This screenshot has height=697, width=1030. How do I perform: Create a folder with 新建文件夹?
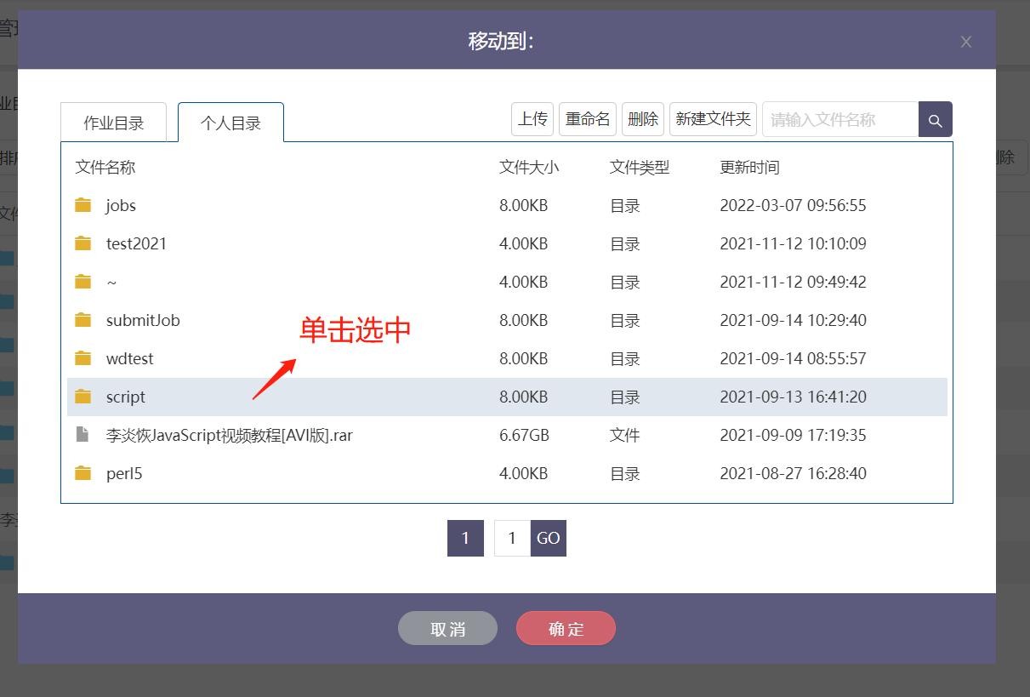click(x=713, y=119)
